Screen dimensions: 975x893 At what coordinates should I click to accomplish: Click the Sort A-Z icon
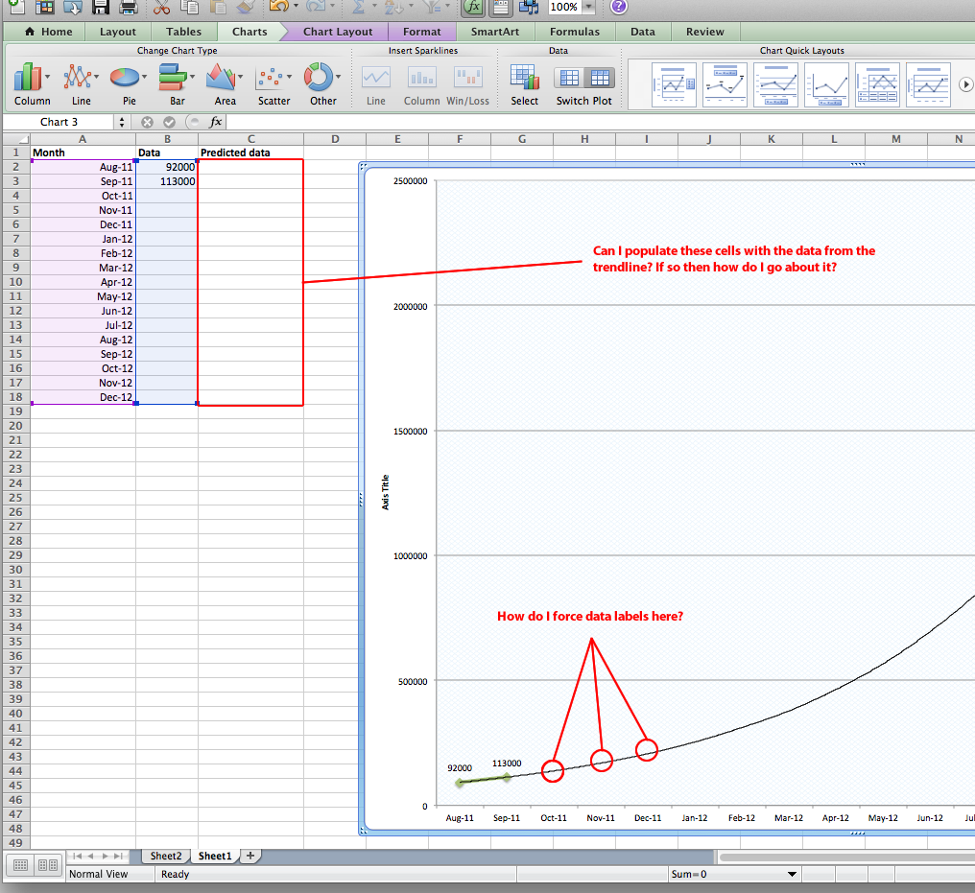tap(393, 7)
